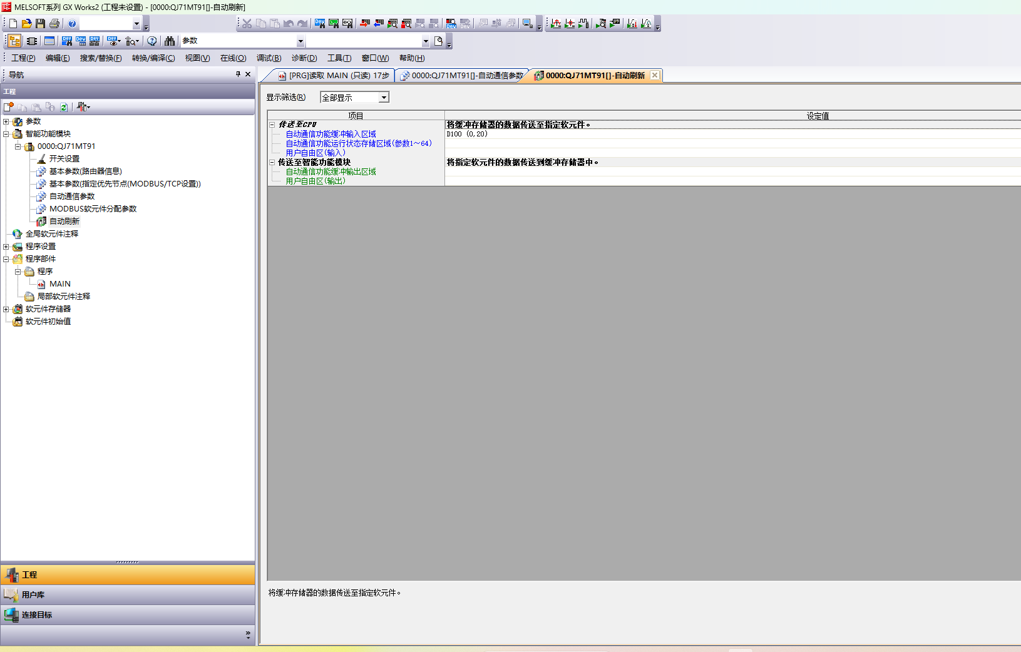Collapse the 传送至CPU group
Screen dimensions: 1021x652
(x=272, y=125)
